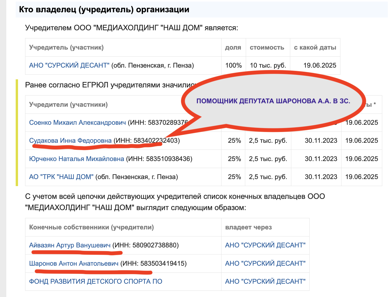This screenshot has height=297, width=388.
Task: Click the "с какой даты" column header
Action: [315, 47]
